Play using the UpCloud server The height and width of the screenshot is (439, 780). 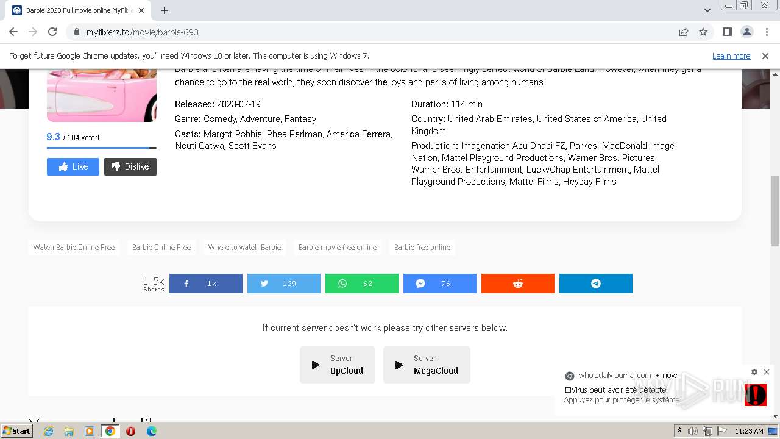pos(338,365)
